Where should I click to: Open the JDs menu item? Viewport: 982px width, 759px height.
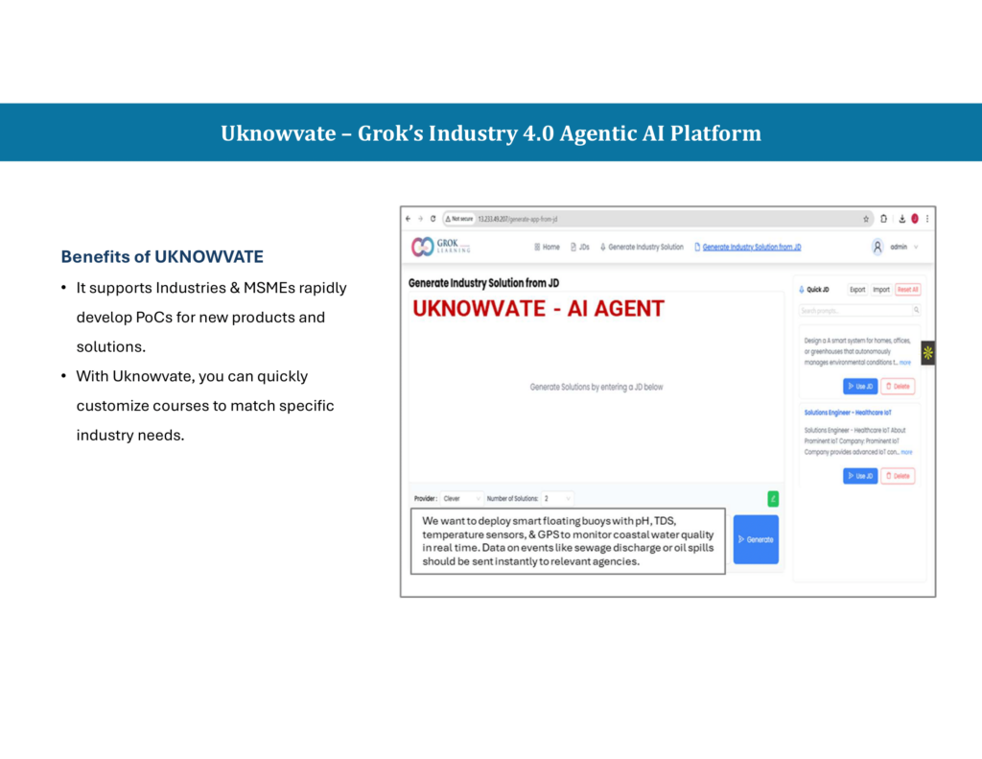pyautogui.click(x=580, y=247)
